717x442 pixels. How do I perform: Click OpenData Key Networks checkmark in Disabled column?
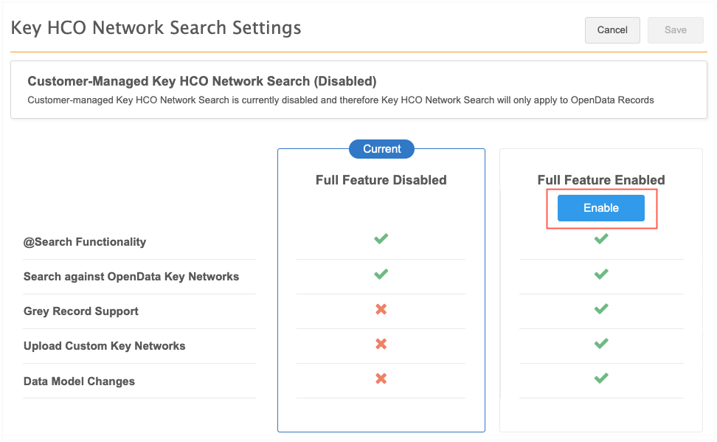coord(381,274)
